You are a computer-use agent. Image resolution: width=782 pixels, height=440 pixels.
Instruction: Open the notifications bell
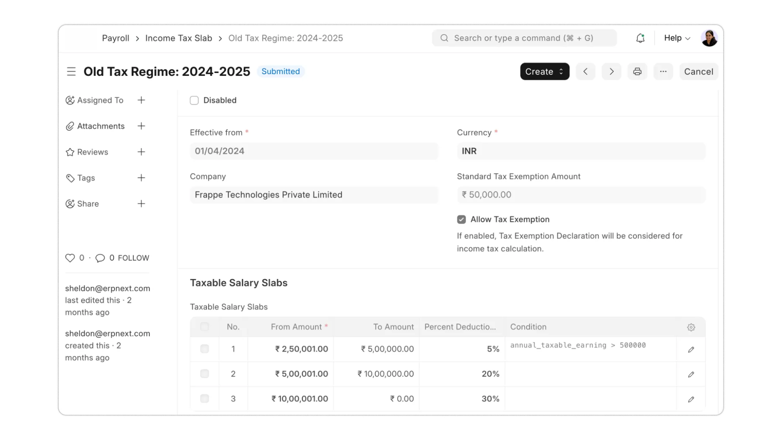point(640,38)
